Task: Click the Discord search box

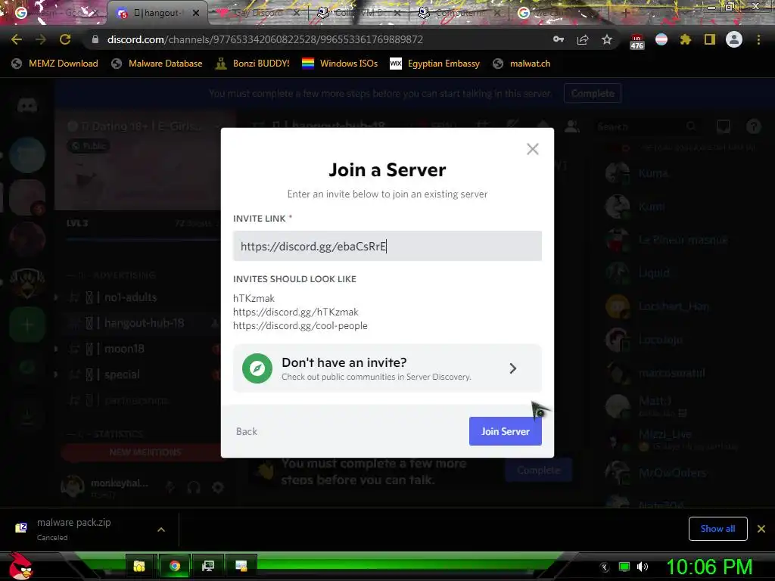Action: click(646, 126)
